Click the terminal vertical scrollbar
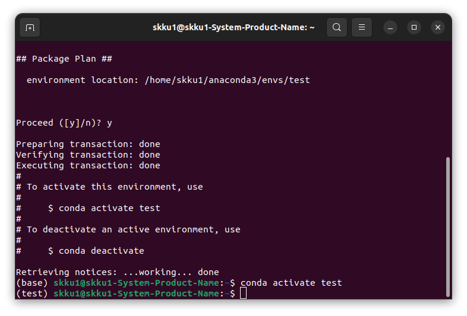 [x=447, y=227]
